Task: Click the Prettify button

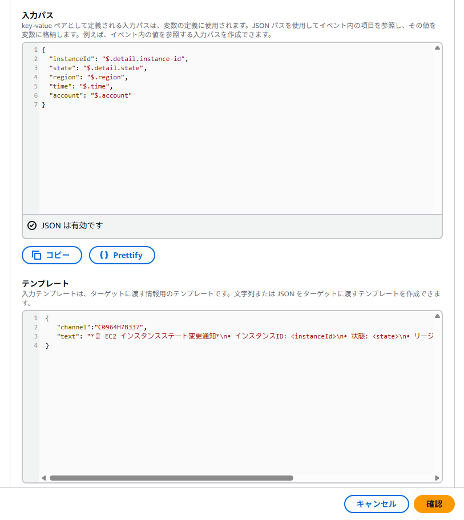Action: pyautogui.click(x=122, y=255)
